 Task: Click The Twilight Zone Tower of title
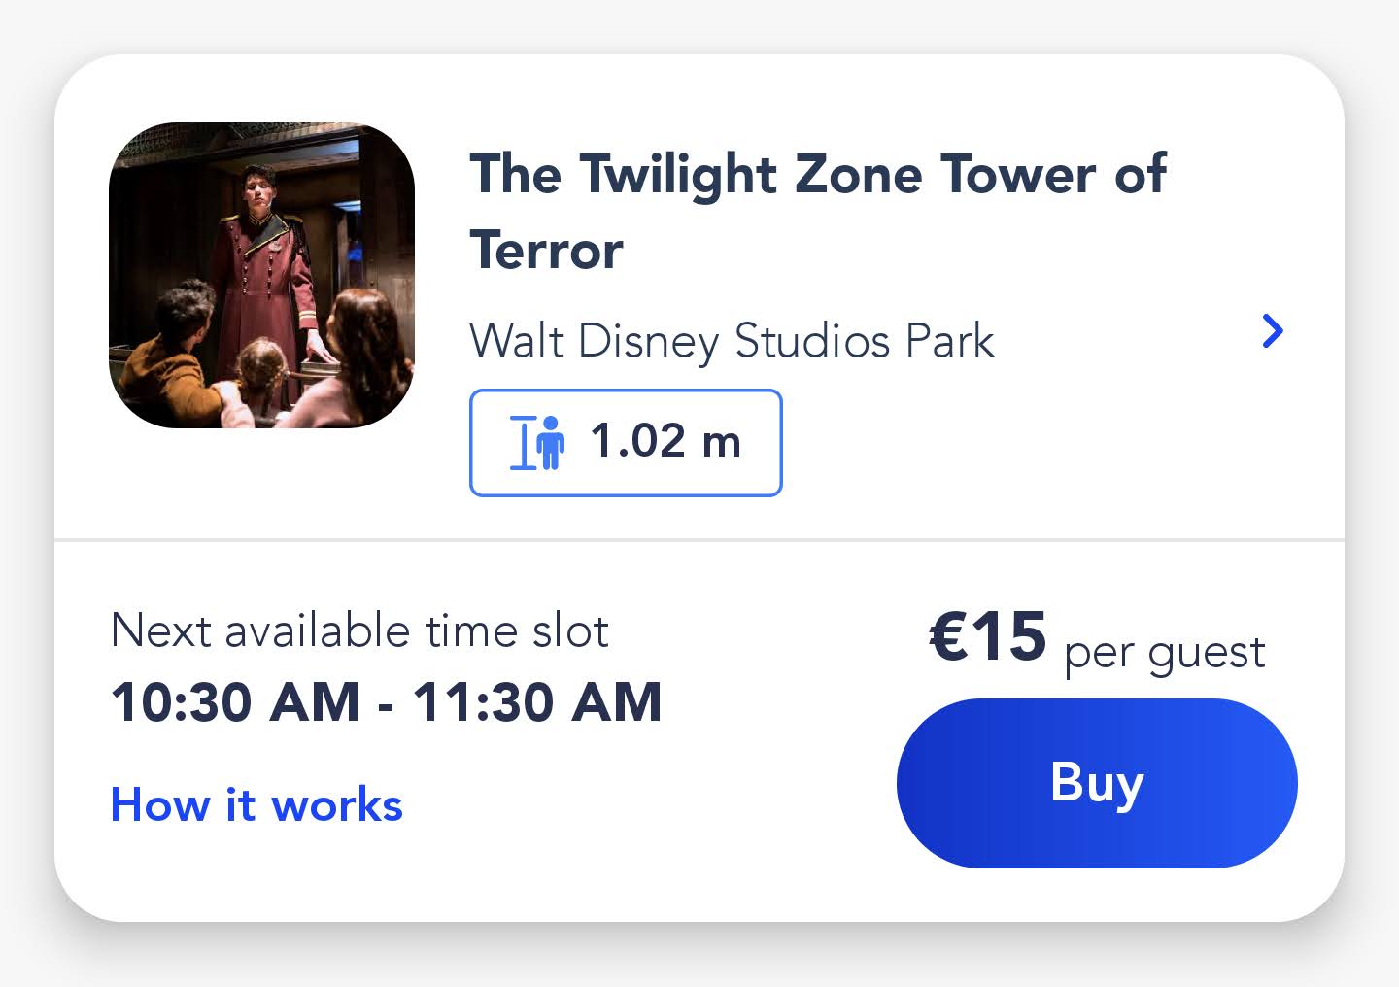pos(817,175)
